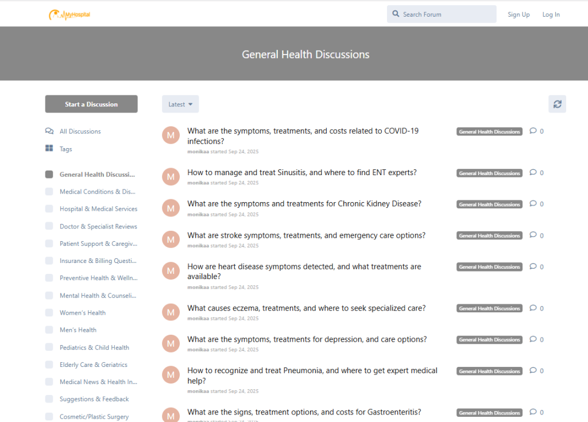The width and height of the screenshot is (588, 422).
Task: Click the MyHospital logo
Action: pyautogui.click(x=69, y=14)
